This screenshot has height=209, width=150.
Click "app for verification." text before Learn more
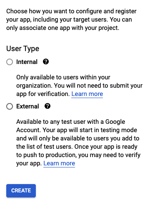click(x=43, y=94)
